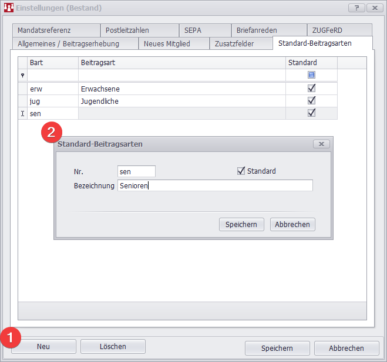Toggle the Standard filter checkbox in filter row
Screen dimensions: 387x362
point(311,75)
